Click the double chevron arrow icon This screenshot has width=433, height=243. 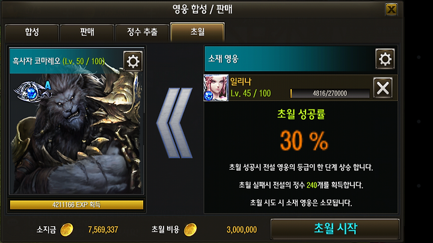point(174,123)
